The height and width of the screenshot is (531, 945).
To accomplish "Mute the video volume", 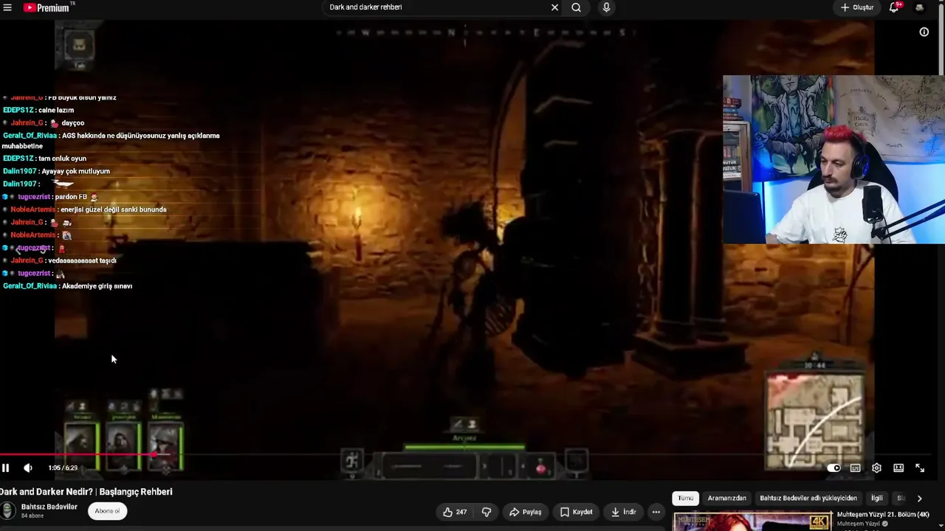I will tap(28, 468).
